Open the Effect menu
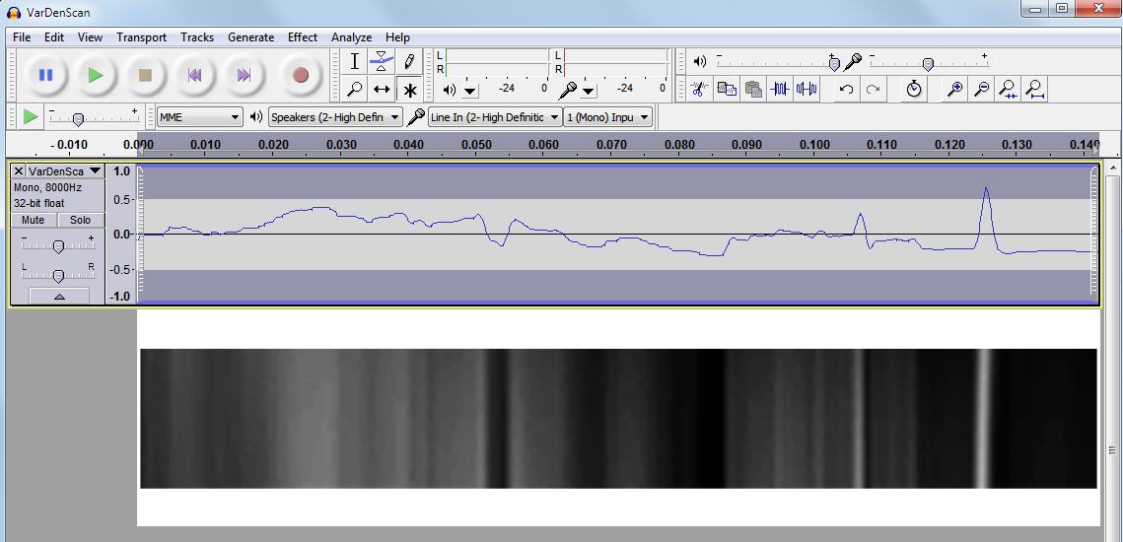 coord(303,37)
